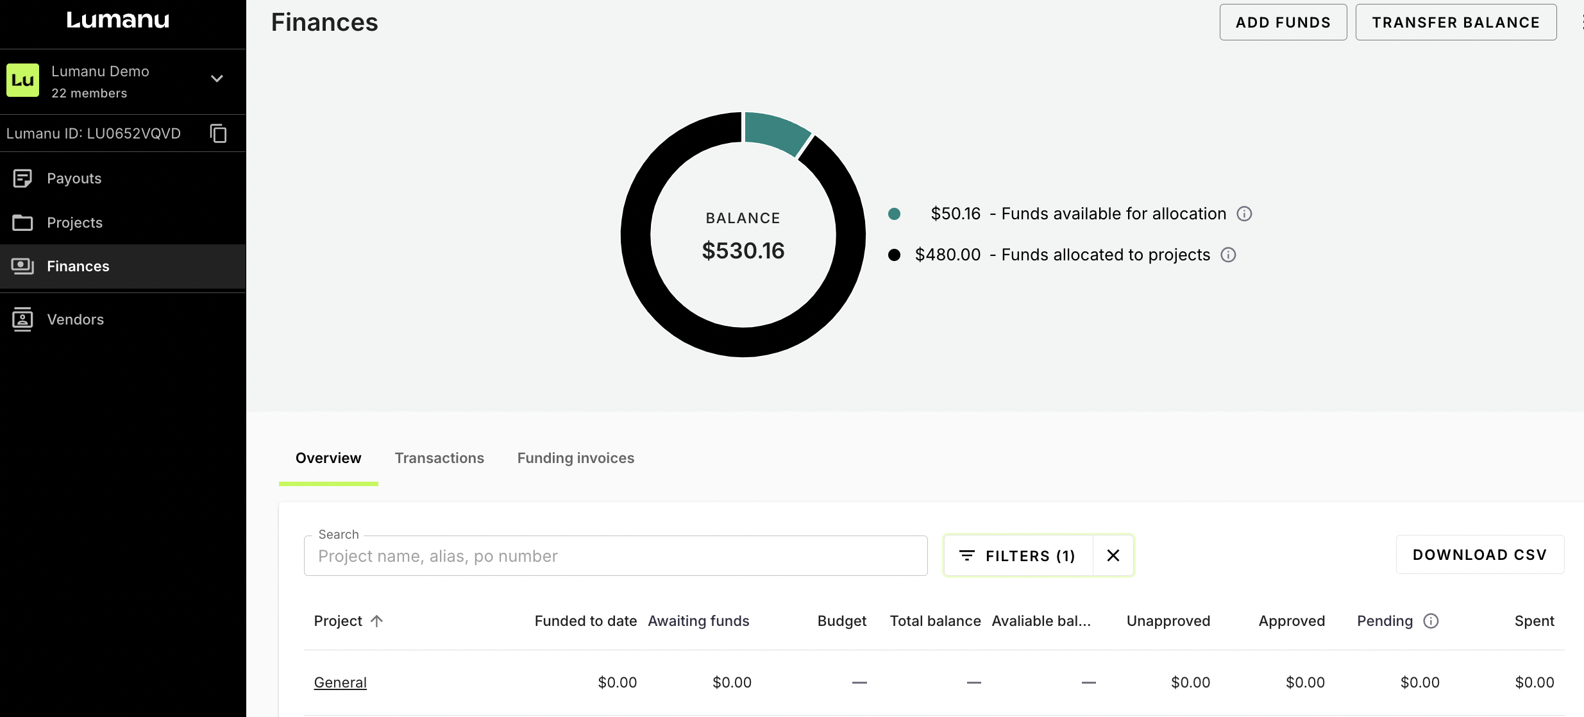Download the CSV export

pos(1479,555)
